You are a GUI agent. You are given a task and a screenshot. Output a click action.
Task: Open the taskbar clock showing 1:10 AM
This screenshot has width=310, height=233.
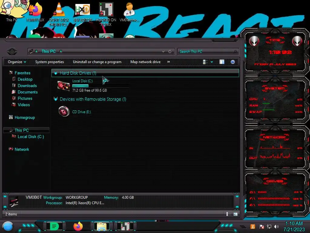294,226
